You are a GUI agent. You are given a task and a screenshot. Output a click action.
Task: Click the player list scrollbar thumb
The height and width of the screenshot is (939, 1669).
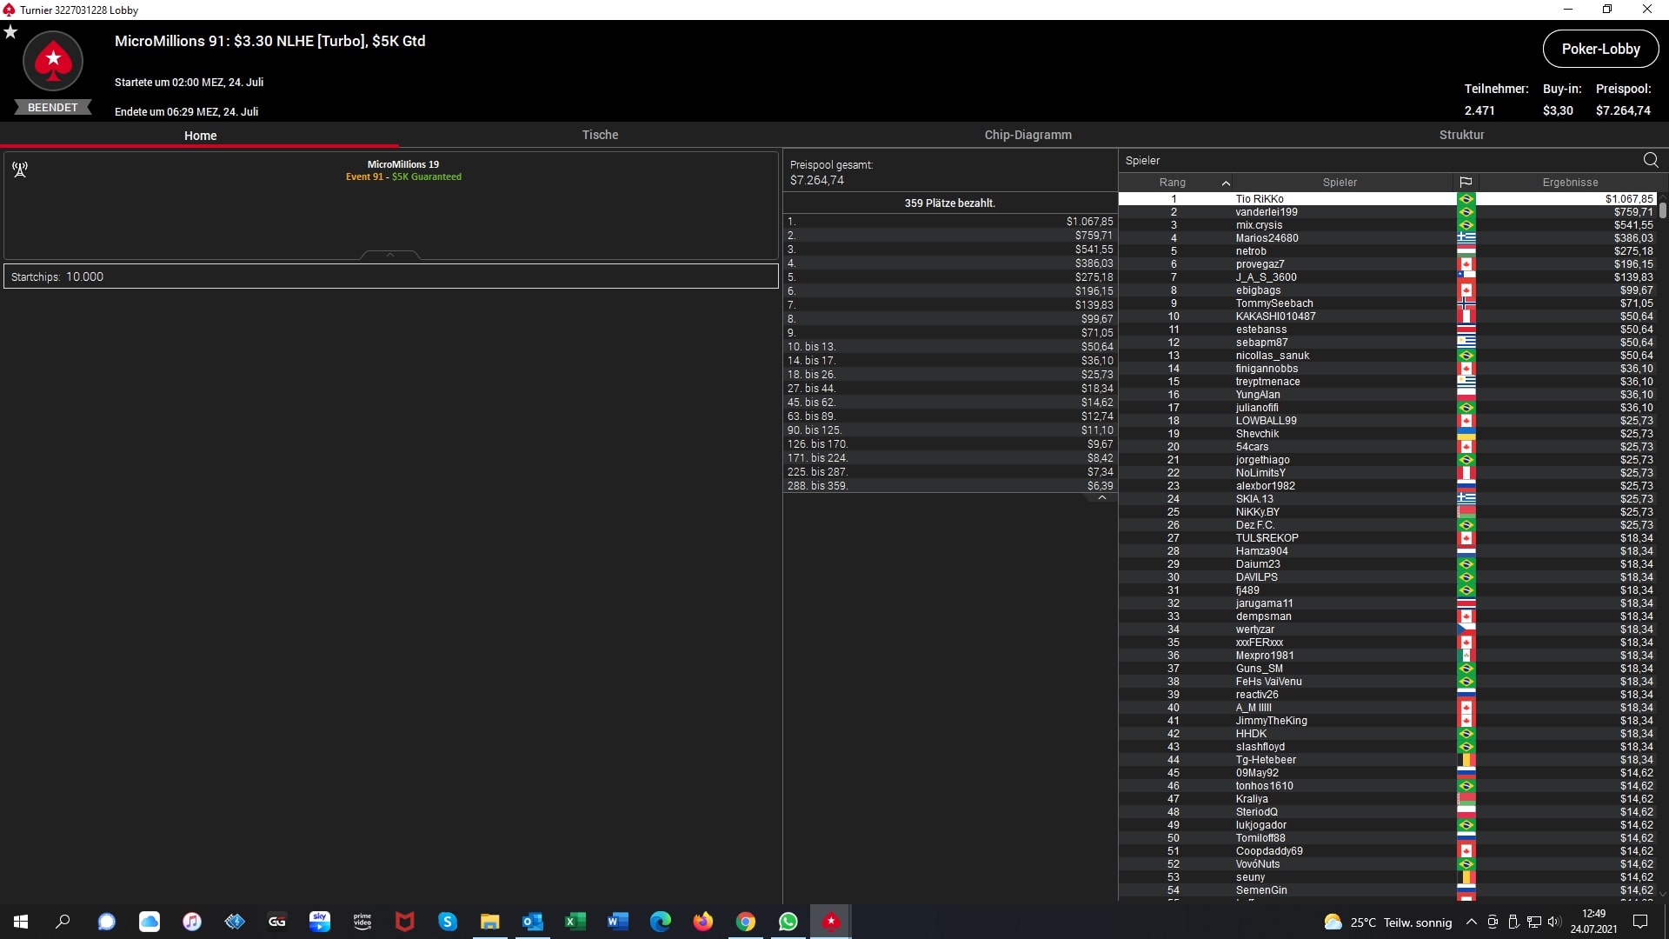[1662, 210]
